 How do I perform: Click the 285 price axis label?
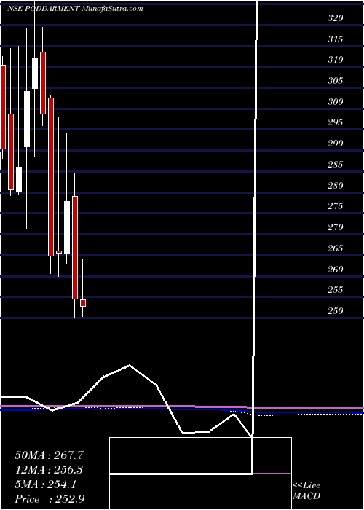pyautogui.click(x=335, y=165)
